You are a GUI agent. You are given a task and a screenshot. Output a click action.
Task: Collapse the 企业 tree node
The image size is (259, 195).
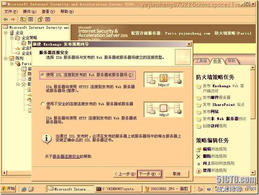coord(6,33)
